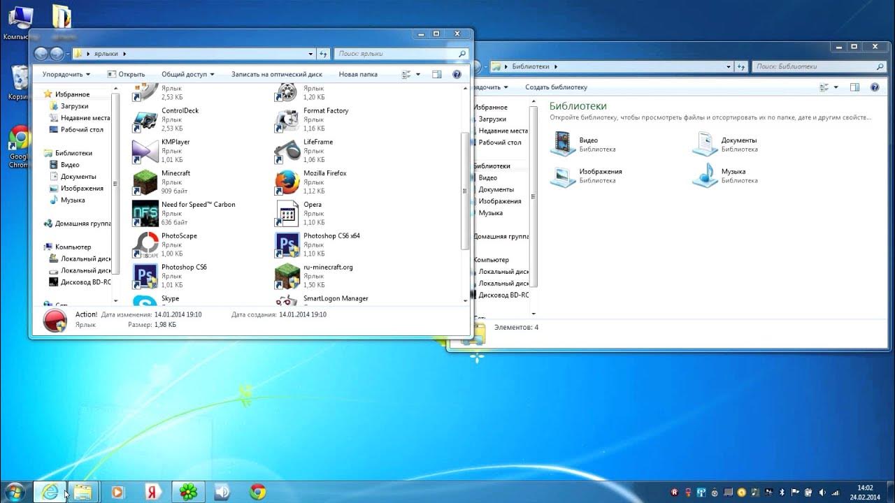Open the Упорядочить dropdown in ярлыки window
This screenshot has width=895, height=503.
pyautogui.click(x=66, y=74)
